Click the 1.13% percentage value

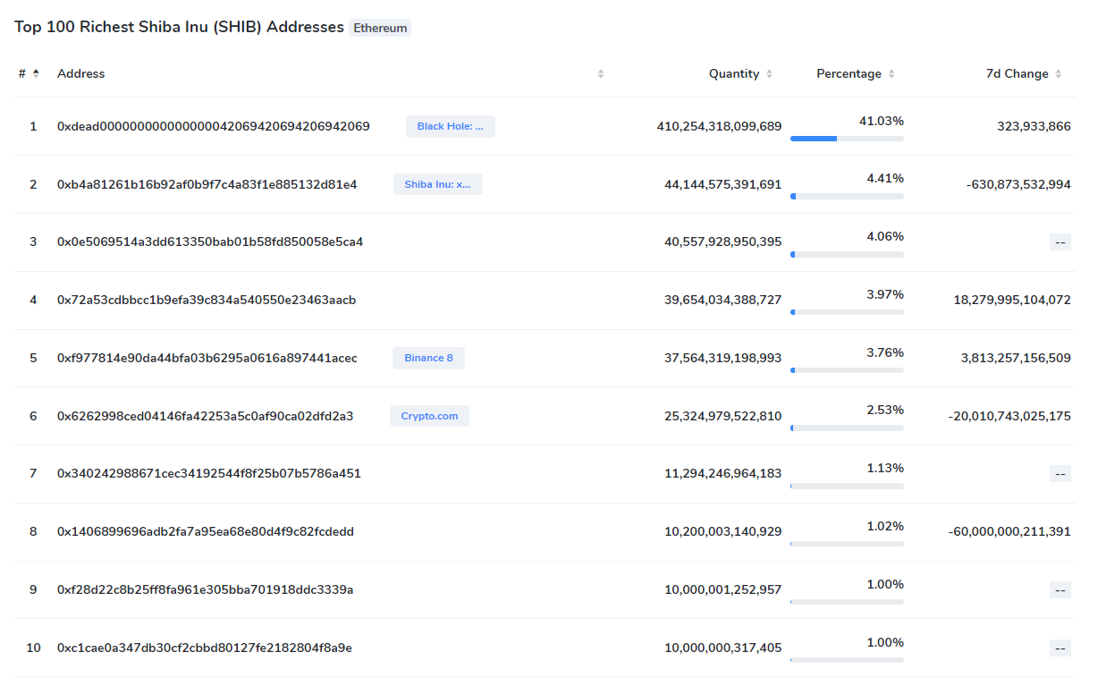[x=885, y=468]
